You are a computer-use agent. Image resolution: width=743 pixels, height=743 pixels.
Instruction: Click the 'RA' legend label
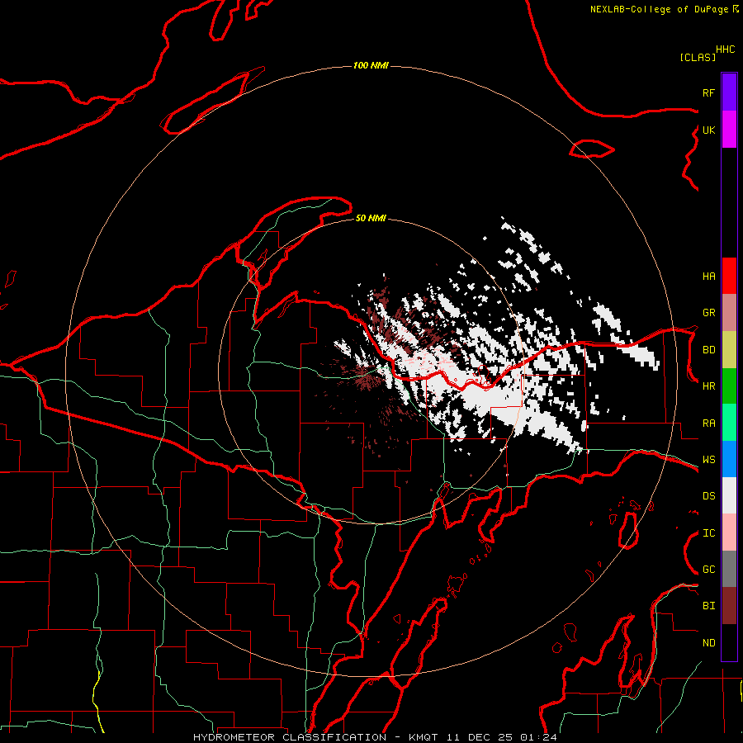(x=708, y=424)
